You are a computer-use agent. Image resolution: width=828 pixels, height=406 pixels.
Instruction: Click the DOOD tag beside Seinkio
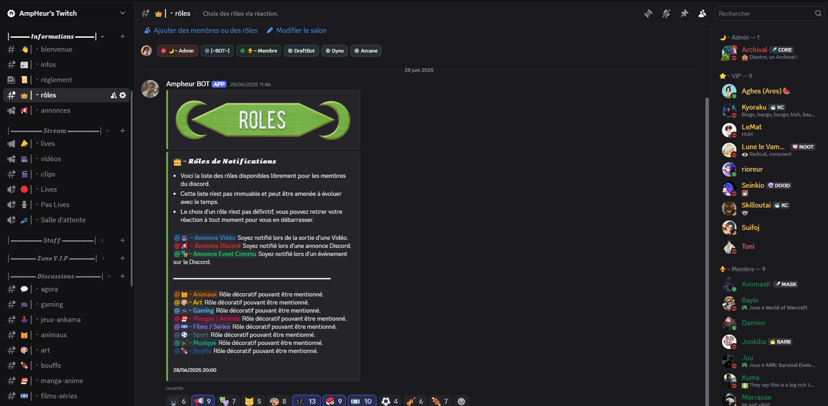point(779,185)
